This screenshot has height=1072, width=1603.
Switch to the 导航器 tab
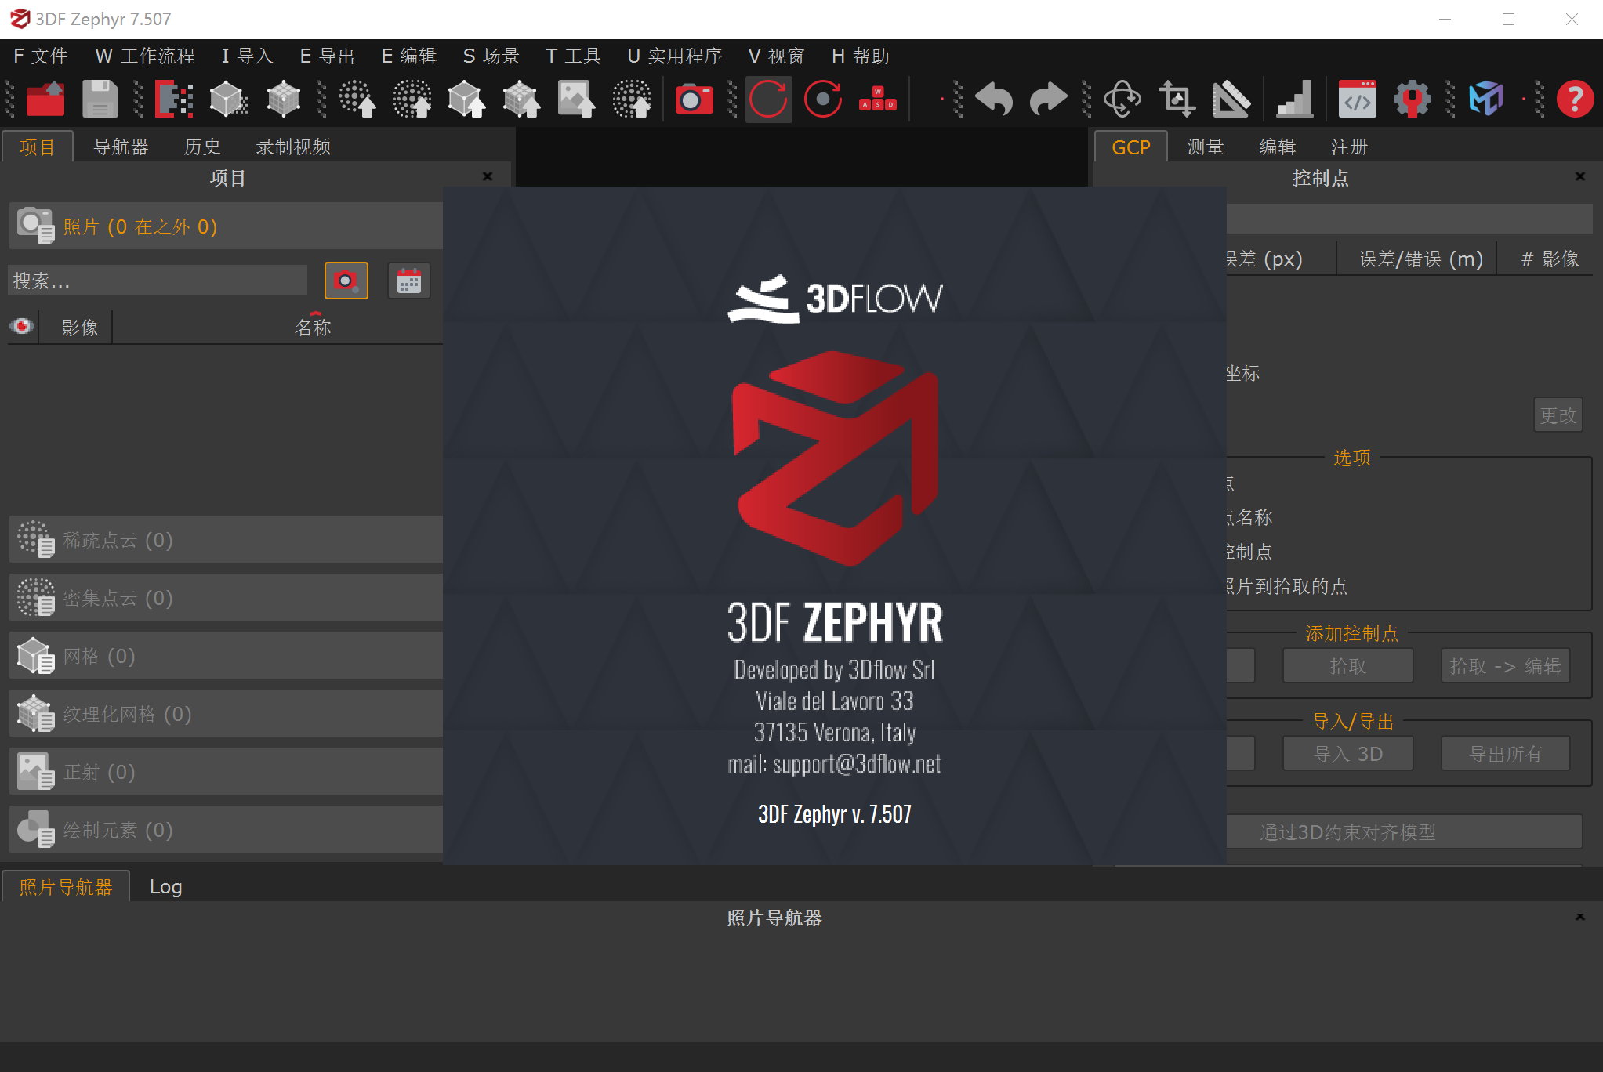121,147
